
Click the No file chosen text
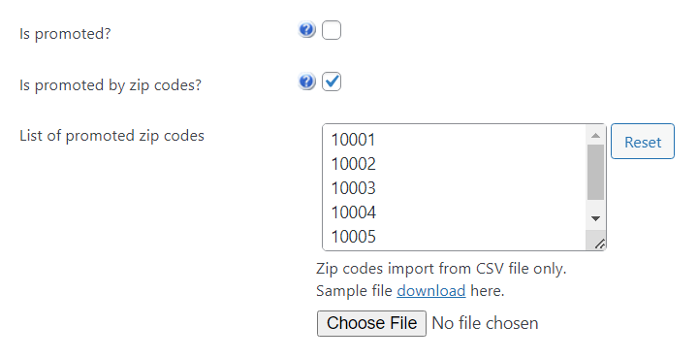485,323
